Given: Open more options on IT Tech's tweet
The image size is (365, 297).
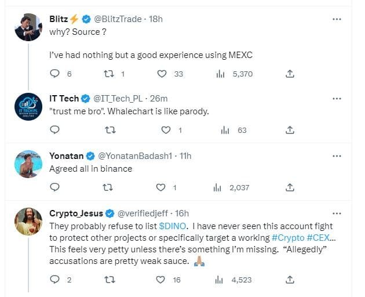Looking at the screenshot, I should pyautogui.click(x=337, y=98).
